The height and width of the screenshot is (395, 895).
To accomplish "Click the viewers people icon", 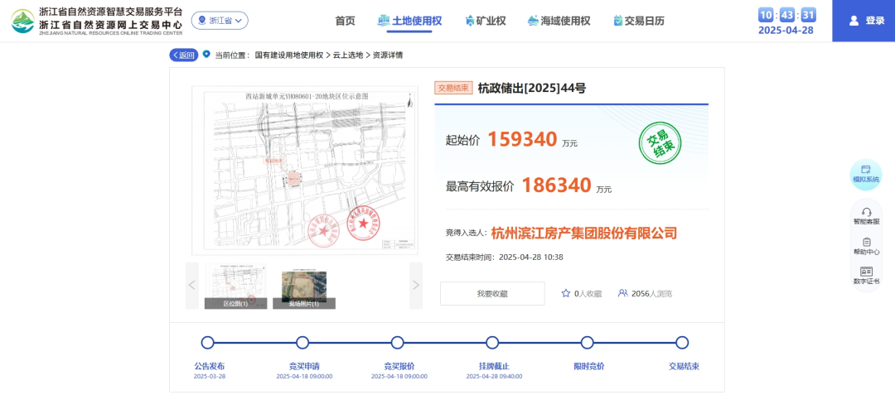I will (622, 293).
